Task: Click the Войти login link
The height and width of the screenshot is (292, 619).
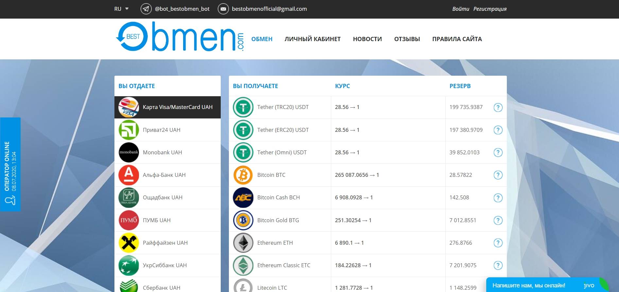Action: [461, 9]
